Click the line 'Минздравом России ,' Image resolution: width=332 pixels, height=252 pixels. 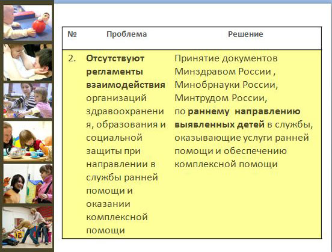tap(225, 72)
